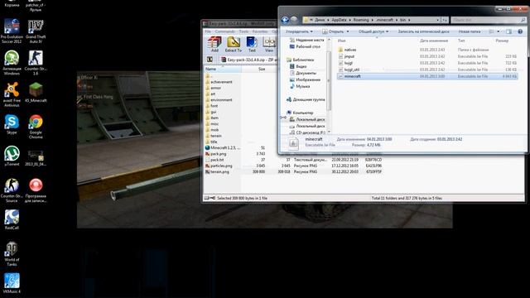This screenshot has width=530, height=298.
Task: Open the red recording program desktop icon
Action: [x=36, y=190]
